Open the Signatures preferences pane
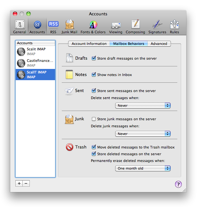 click(157, 27)
